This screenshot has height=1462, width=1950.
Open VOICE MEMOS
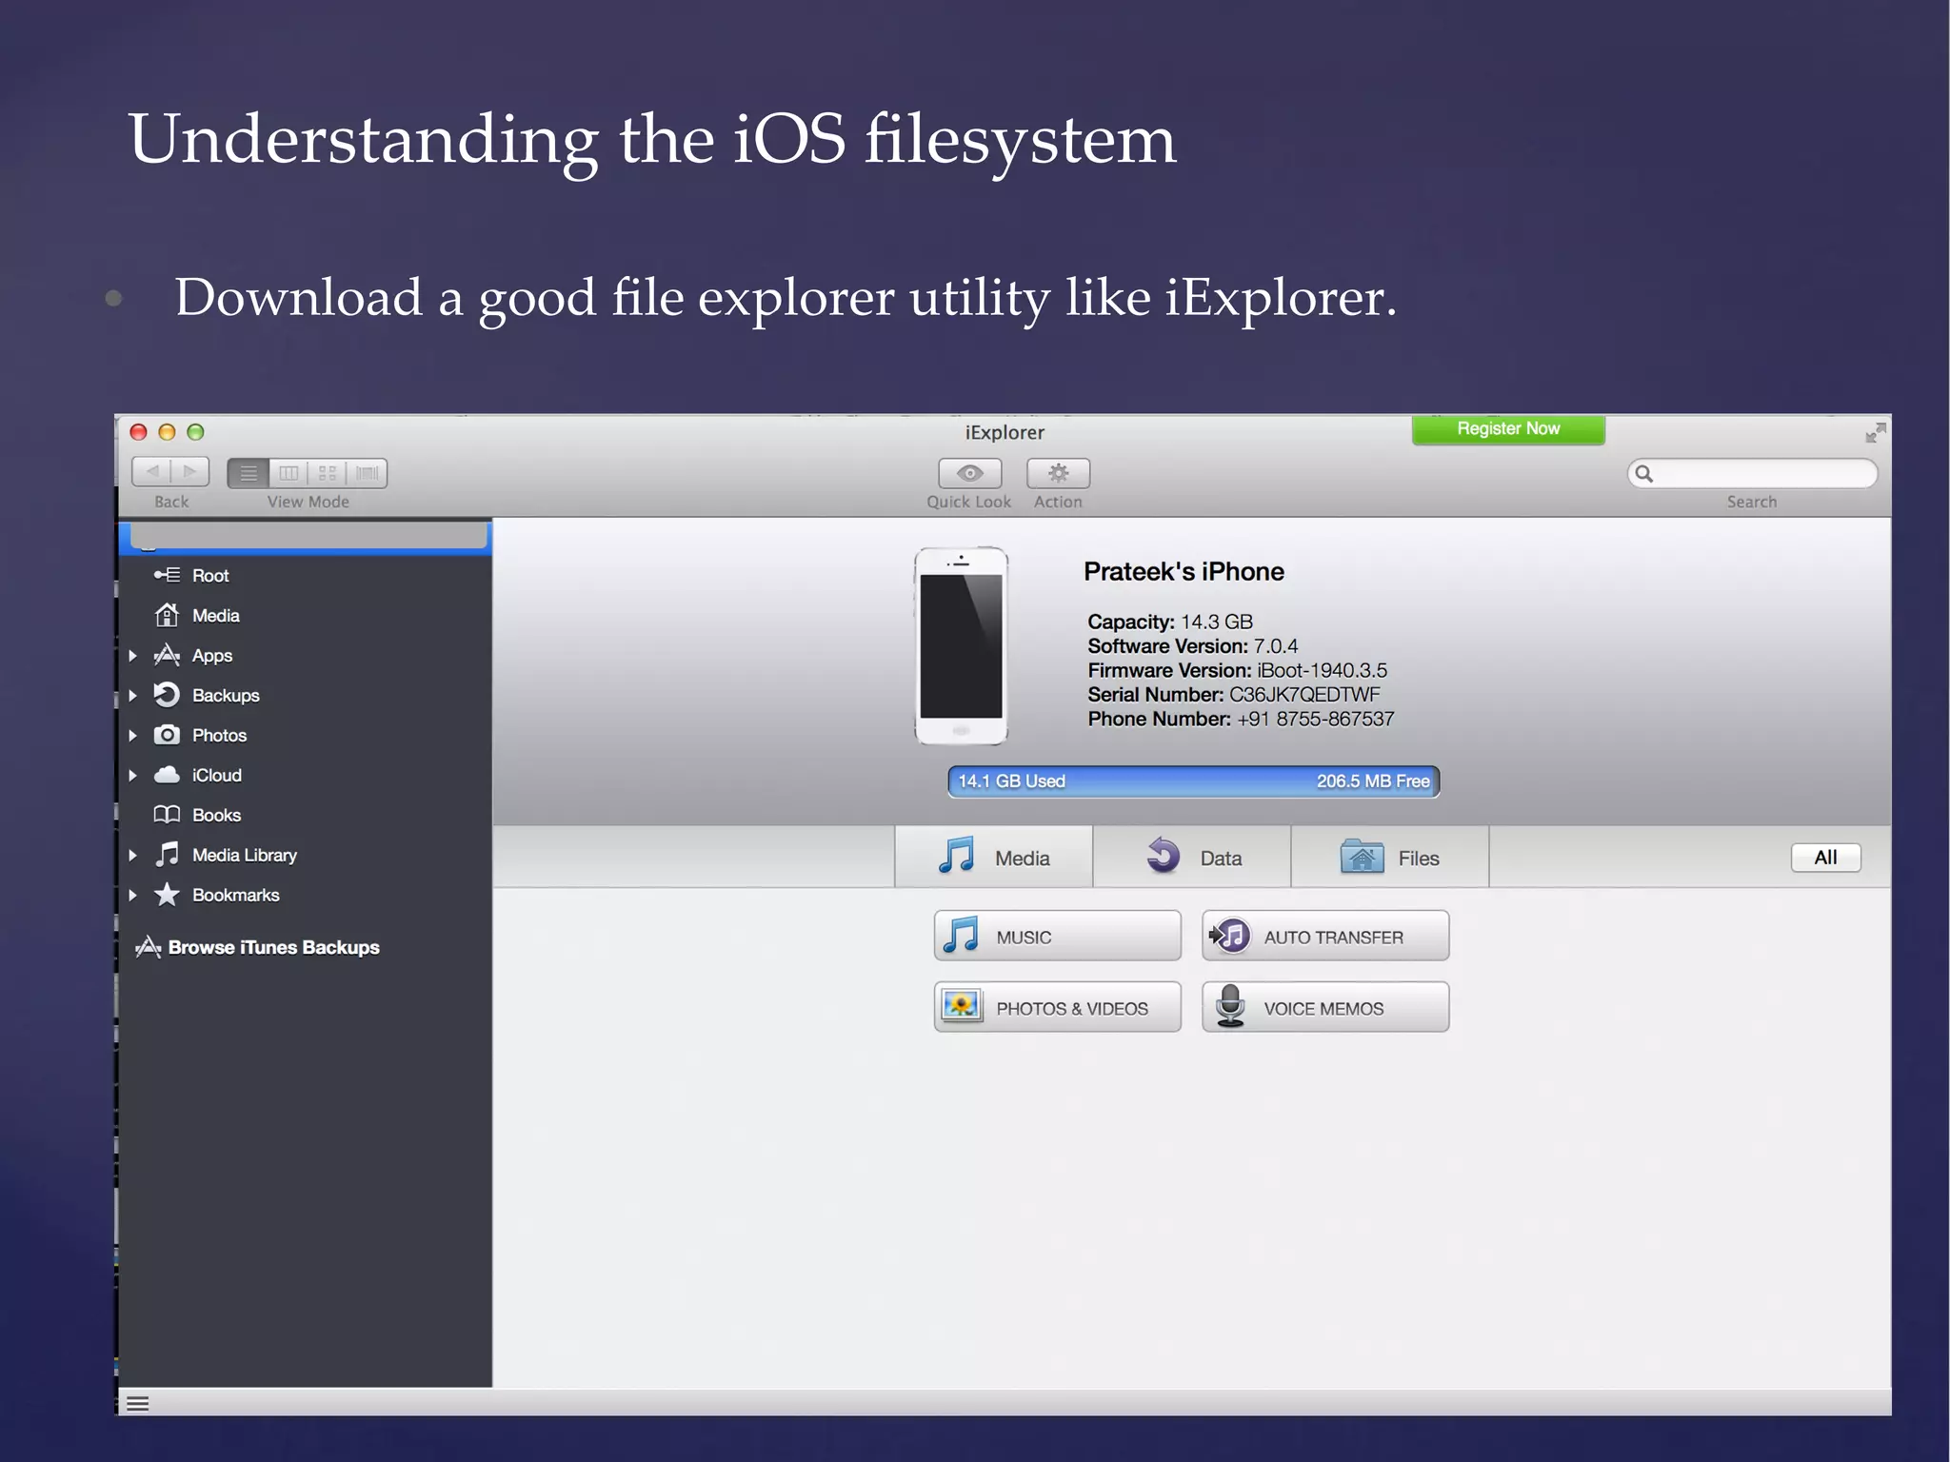tap(1325, 1007)
